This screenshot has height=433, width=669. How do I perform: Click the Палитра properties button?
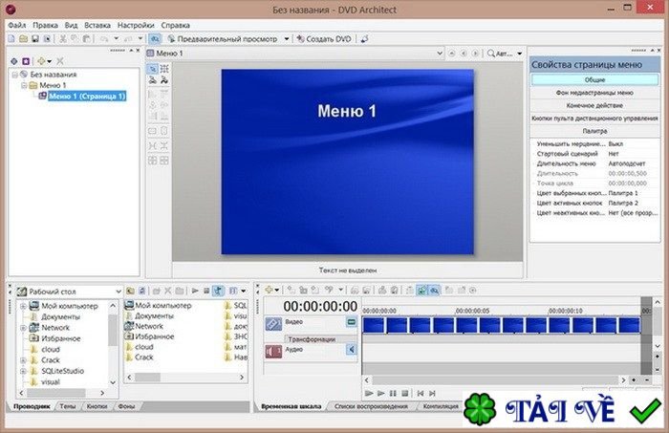[594, 131]
